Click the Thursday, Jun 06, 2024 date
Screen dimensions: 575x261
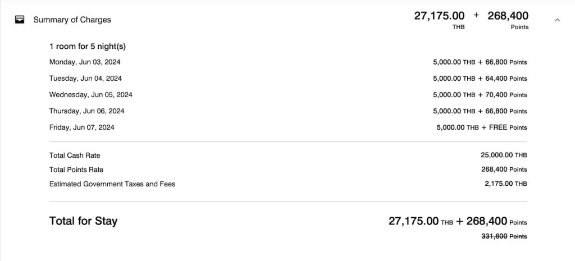pos(87,111)
